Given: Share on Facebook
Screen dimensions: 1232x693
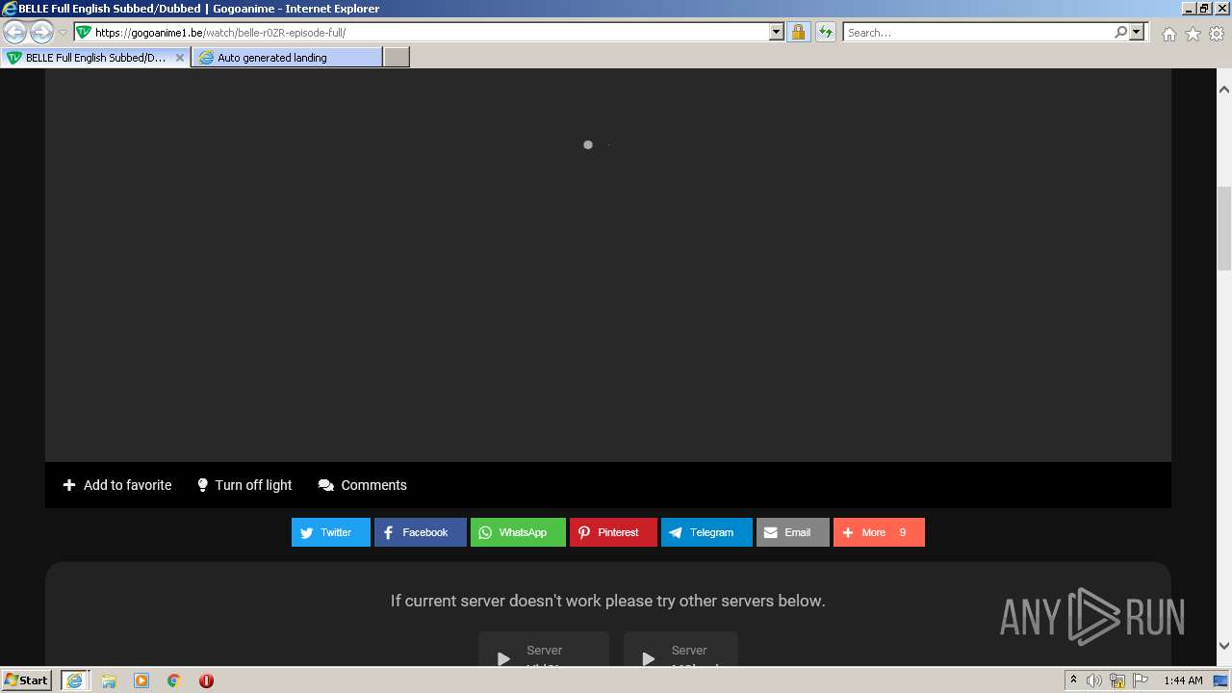Looking at the screenshot, I should (x=421, y=532).
